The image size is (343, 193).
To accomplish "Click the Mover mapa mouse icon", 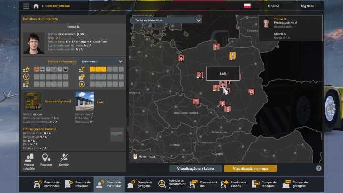I will coord(135,156).
